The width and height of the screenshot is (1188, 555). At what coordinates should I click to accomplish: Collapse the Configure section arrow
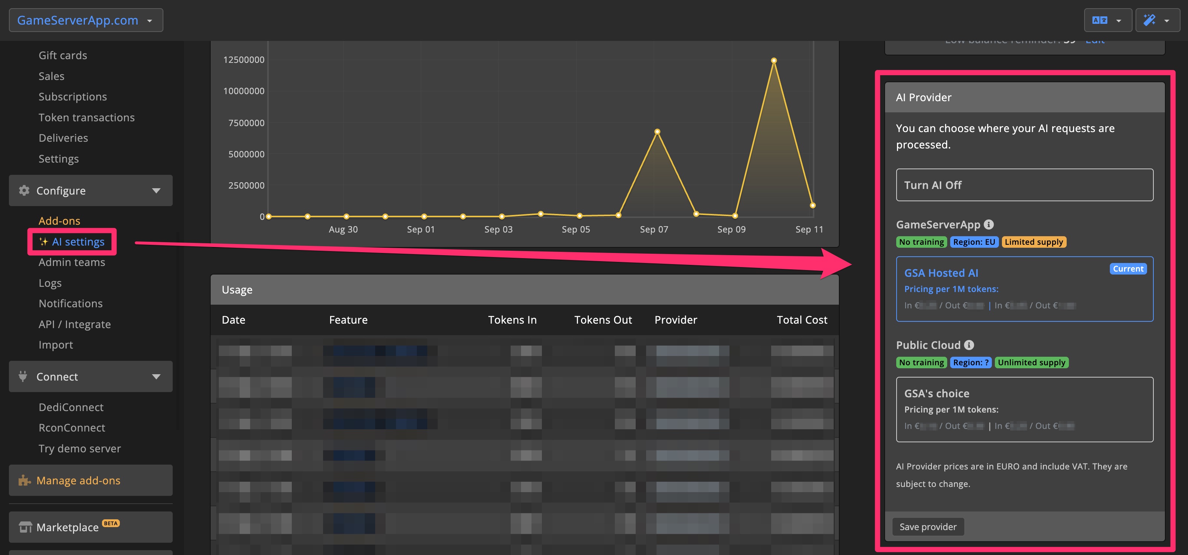(x=156, y=191)
